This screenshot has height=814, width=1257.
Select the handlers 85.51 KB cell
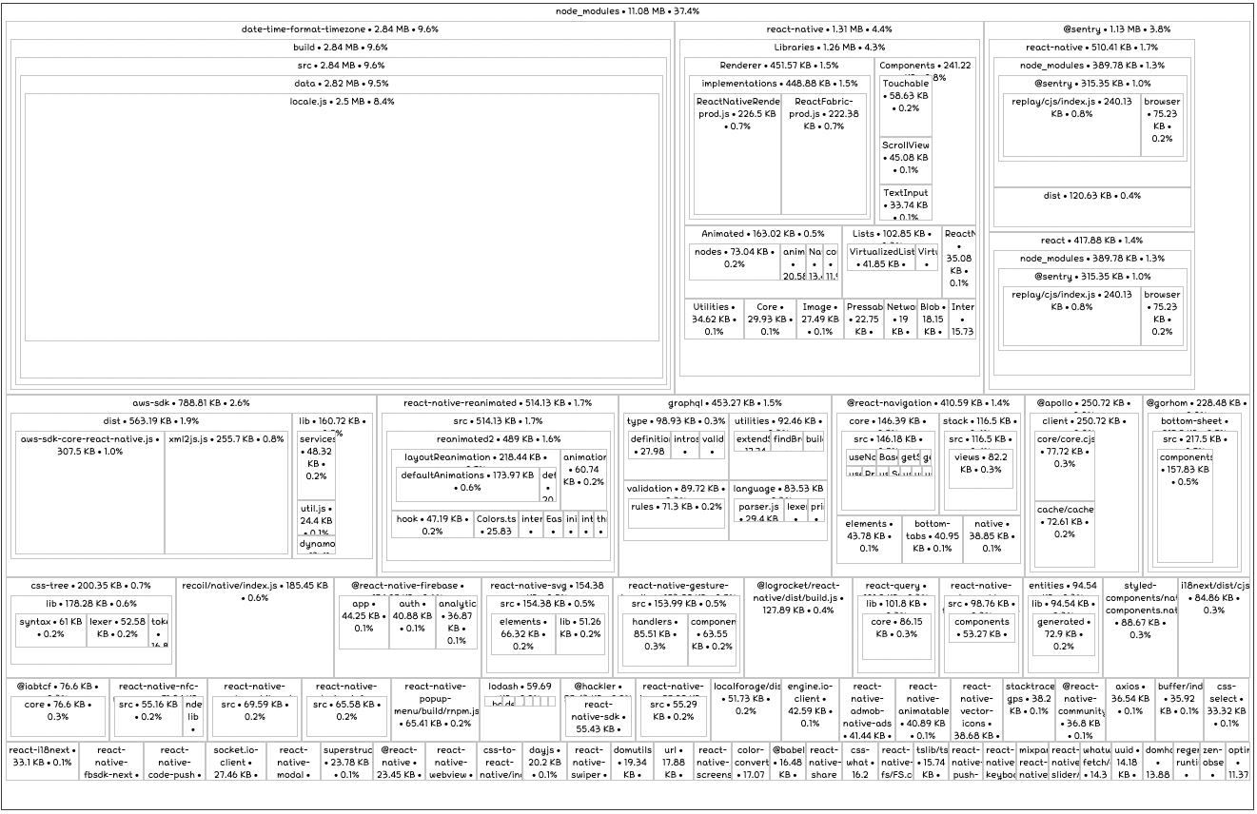click(654, 639)
